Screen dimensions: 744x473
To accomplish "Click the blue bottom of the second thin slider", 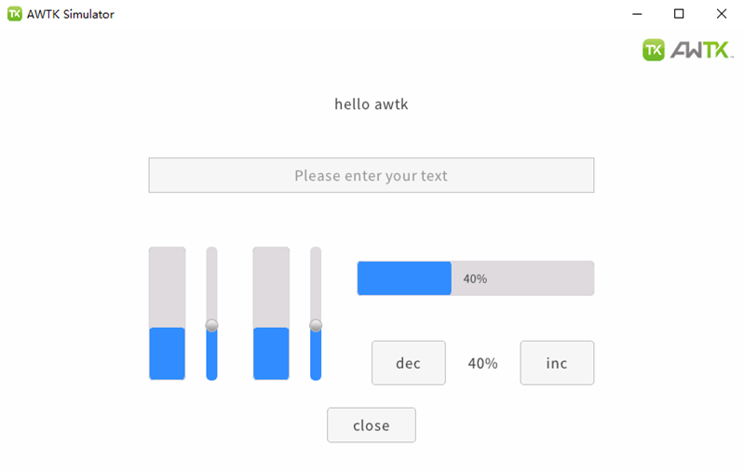I will (x=316, y=356).
